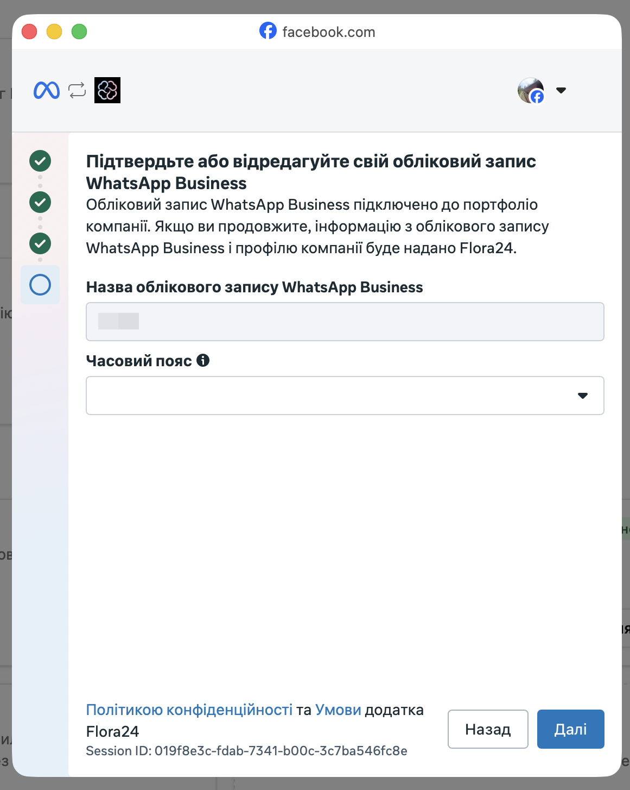Viewport: 630px width, 790px height.
Task: Click the data exchange arrows icon
Action: (x=77, y=90)
